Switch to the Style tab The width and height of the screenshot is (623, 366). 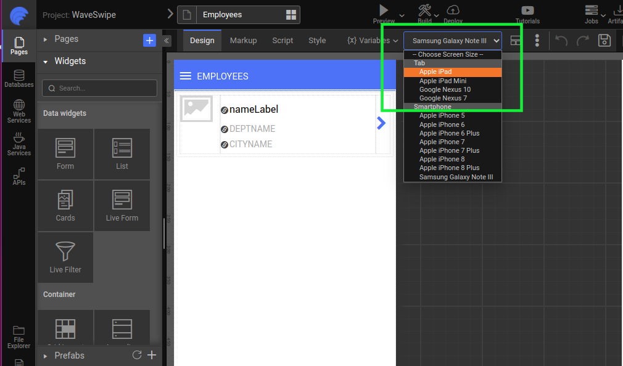(316, 40)
